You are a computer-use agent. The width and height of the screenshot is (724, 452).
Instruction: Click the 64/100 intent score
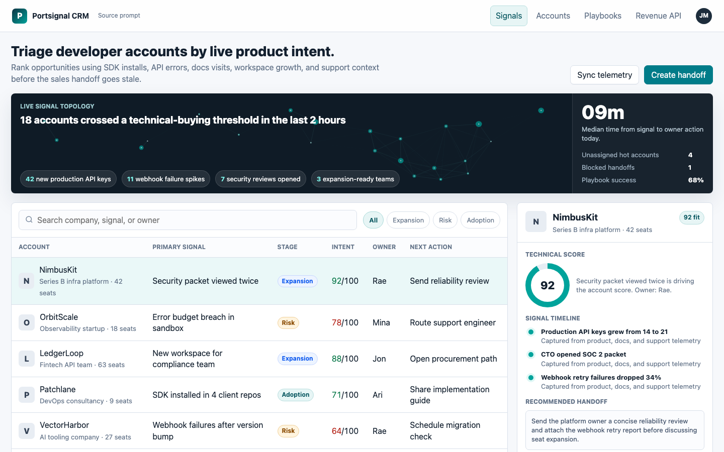pos(345,431)
